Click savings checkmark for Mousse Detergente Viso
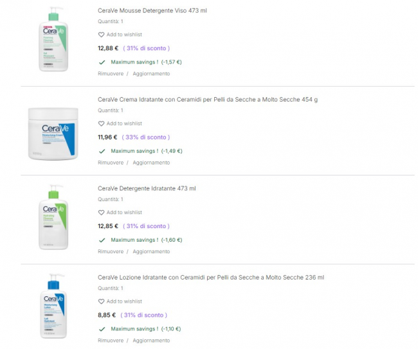The height and width of the screenshot is (349, 418). 102,62
